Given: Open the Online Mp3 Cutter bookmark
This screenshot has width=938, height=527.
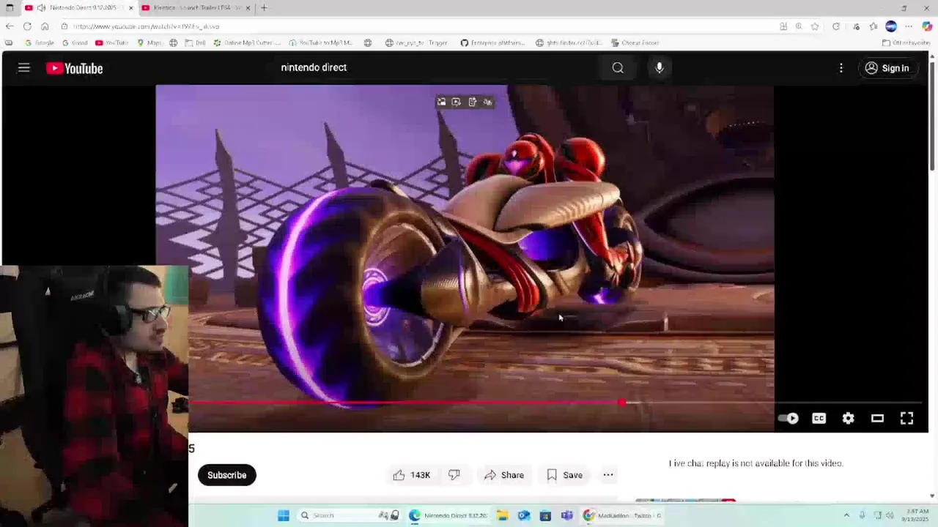Looking at the screenshot, I should [x=247, y=42].
